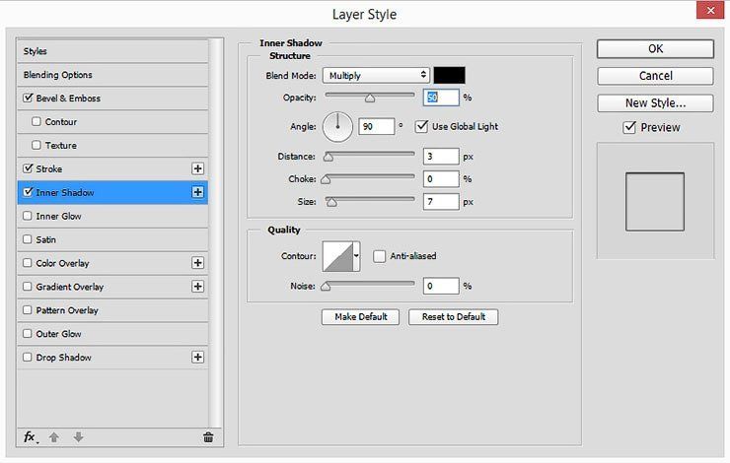
Task: Select the Styles list item
Action: (112, 51)
